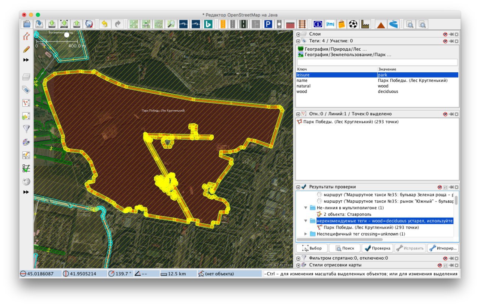Viewport: 480px width, 306px height.
Task: Toggle the Map paint styles palette button
Action: coord(26,142)
